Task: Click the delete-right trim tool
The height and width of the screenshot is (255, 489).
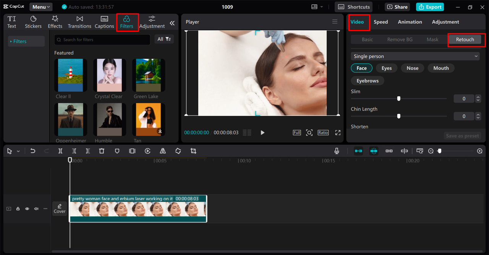Action: tap(88, 151)
